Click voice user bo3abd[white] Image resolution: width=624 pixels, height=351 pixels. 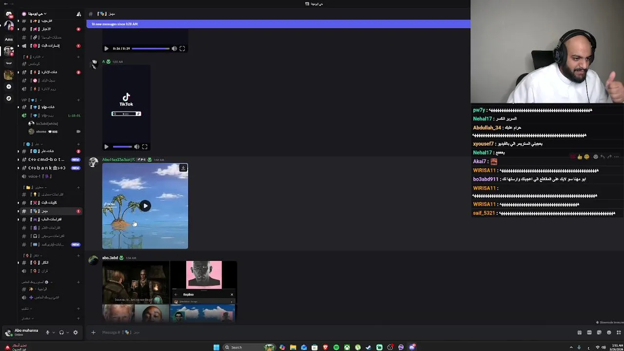click(x=46, y=124)
